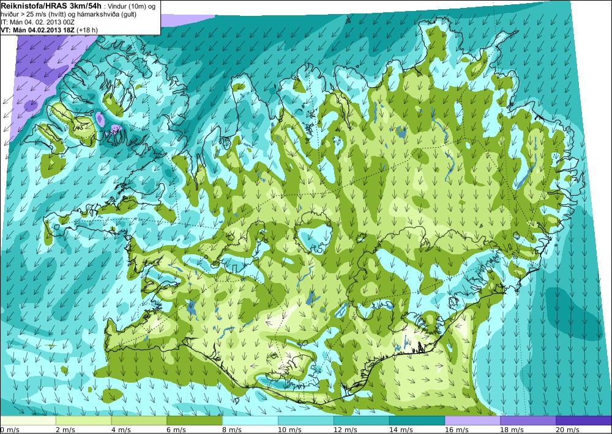612x434 pixels.
Task: Click the turquoise 10–12 m/s legend swatch
Action: point(305,421)
